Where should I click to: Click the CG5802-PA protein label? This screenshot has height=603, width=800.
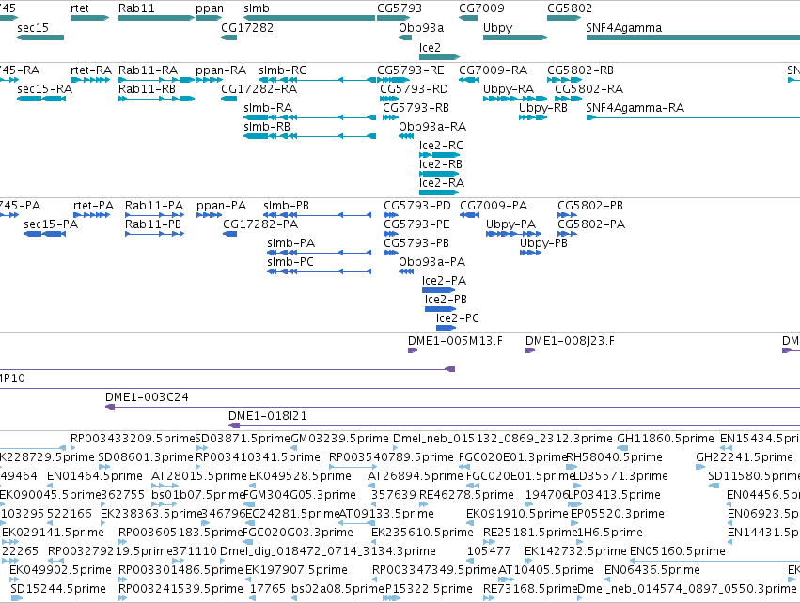tap(590, 224)
